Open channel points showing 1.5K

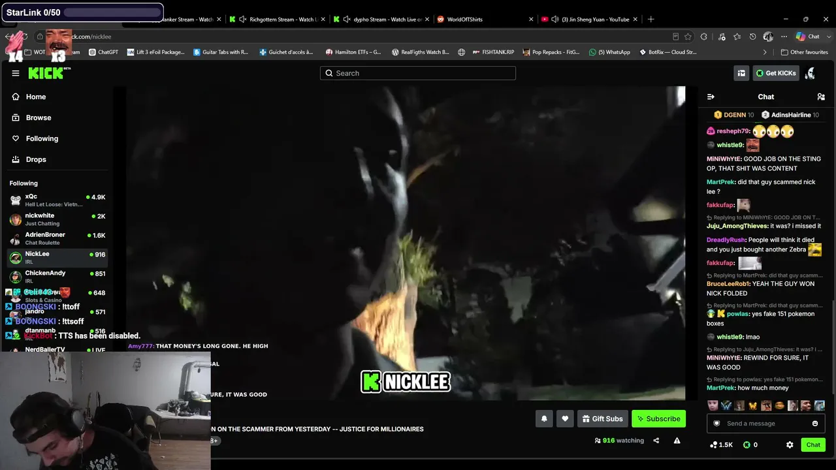[x=721, y=445]
